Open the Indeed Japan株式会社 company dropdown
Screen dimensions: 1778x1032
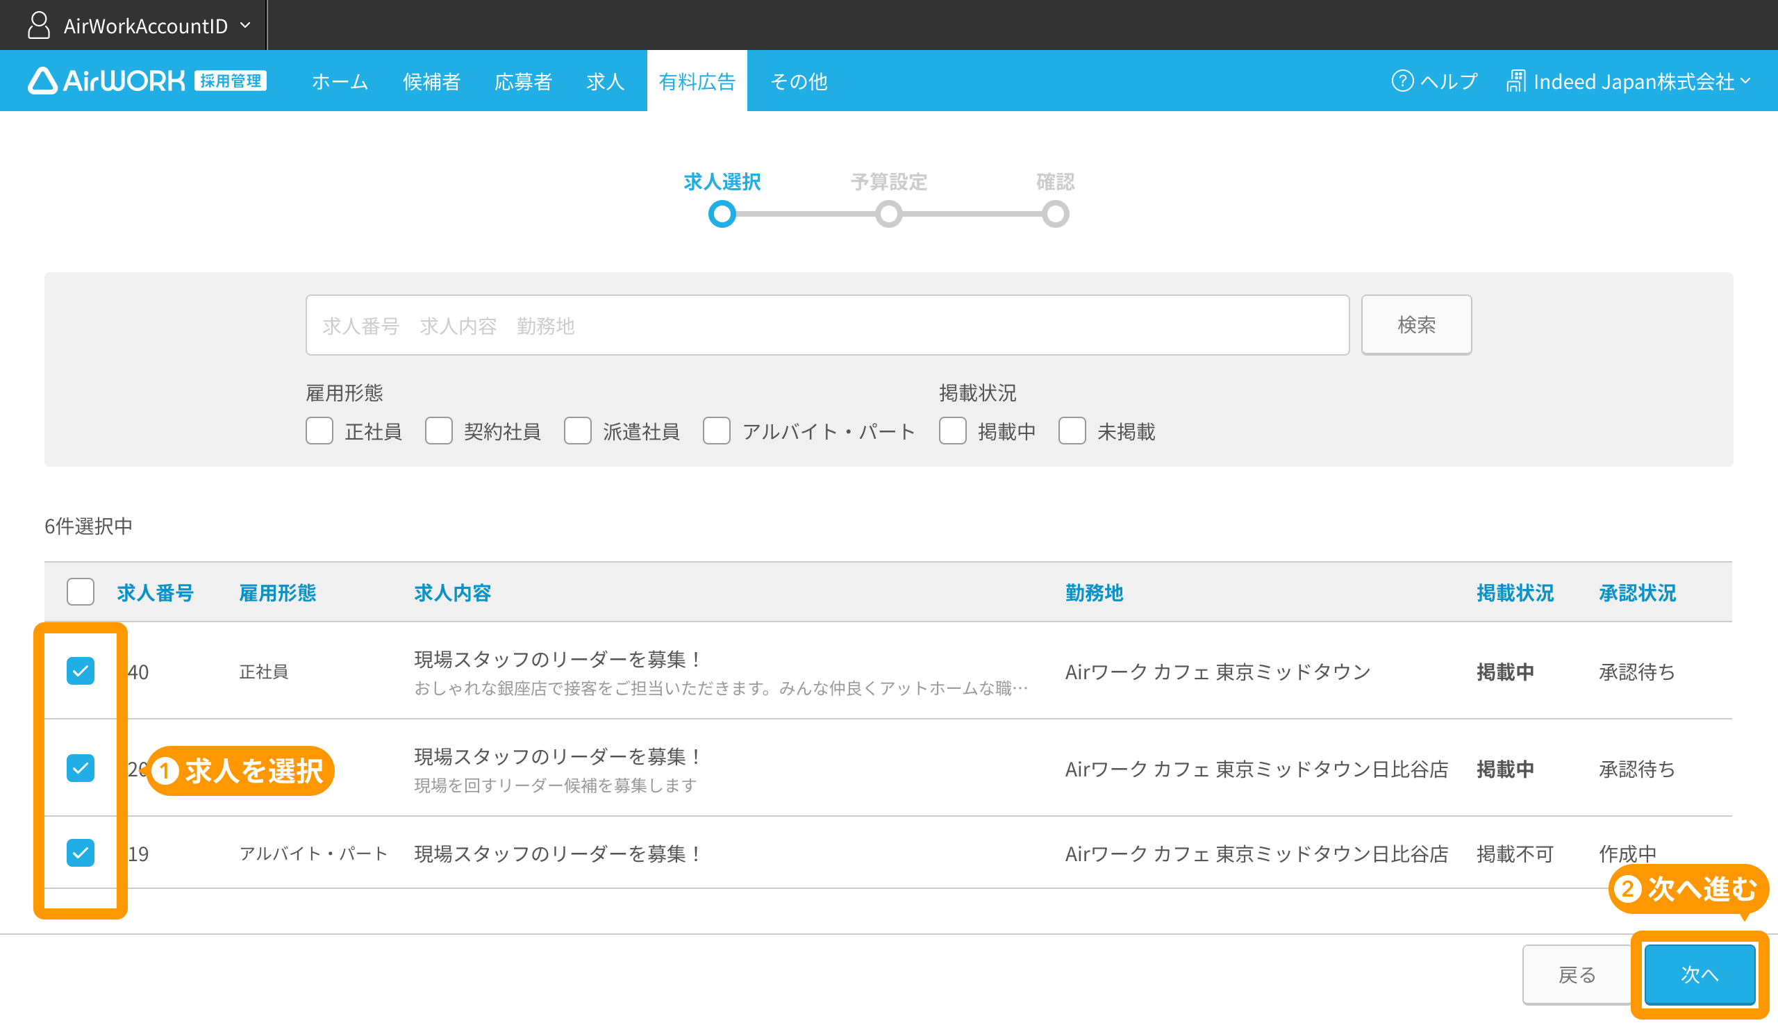[x=1629, y=81]
